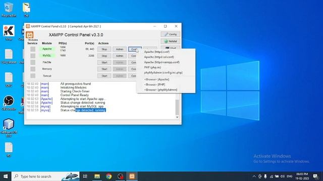Viewport: 323px width, 181px height.
Task: Open the main Config button top right
Action: pos(171,34)
